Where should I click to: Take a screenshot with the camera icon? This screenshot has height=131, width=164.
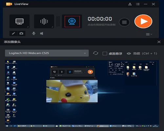pyautogui.click(x=21, y=33)
